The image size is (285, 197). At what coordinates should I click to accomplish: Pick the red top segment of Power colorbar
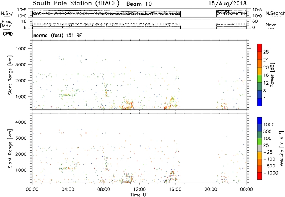(260, 48)
